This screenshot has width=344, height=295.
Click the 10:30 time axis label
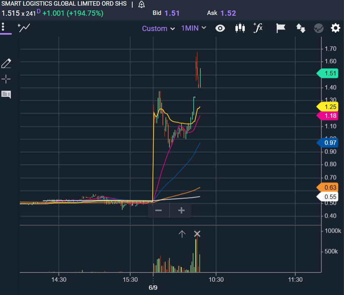pos(216,280)
